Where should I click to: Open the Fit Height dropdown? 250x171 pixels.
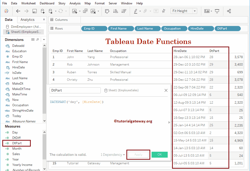[x=194, y=11]
